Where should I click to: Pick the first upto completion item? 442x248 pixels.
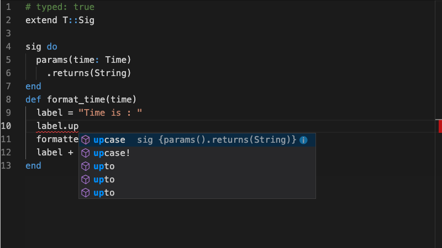(x=197, y=166)
